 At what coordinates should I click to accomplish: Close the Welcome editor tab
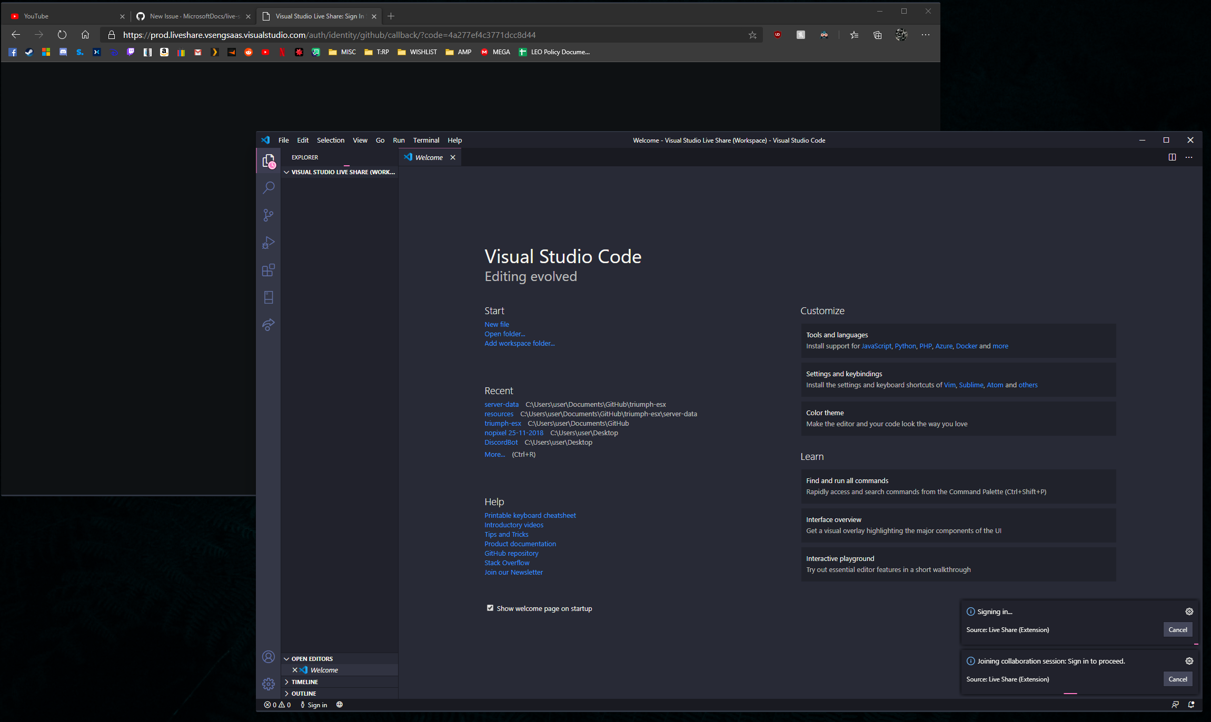(x=453, y=157)
